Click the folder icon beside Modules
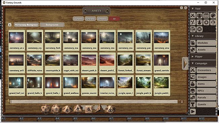Screen dimensions: 219x123 (x=193, y=43)
